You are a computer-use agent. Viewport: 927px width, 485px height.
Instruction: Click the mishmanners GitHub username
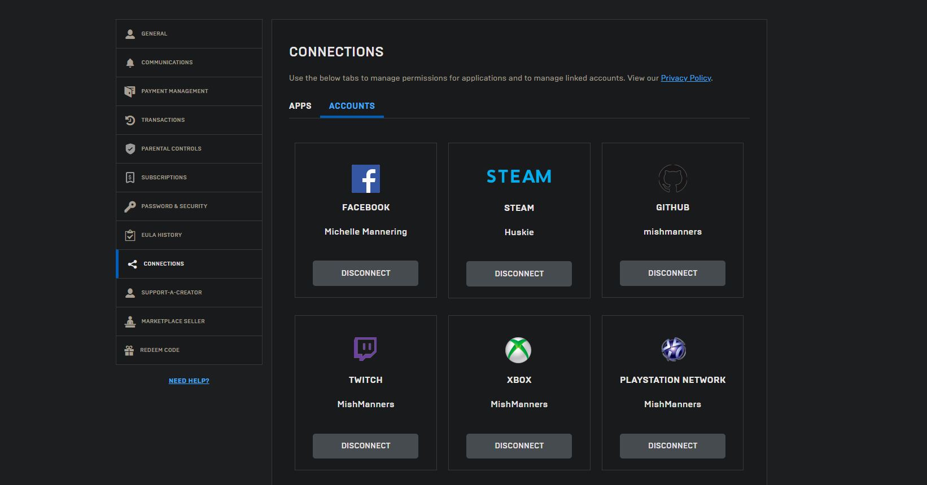(x=673, y=232)
